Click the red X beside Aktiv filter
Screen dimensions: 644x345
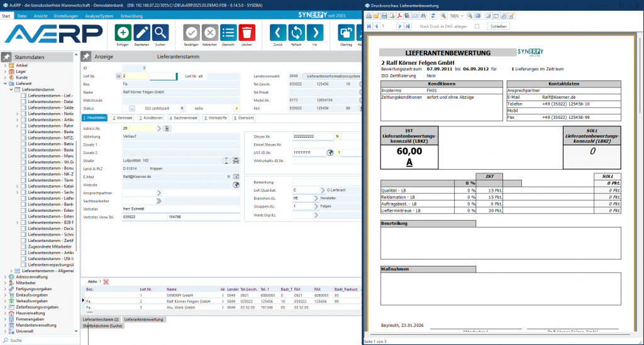(106, 282)
